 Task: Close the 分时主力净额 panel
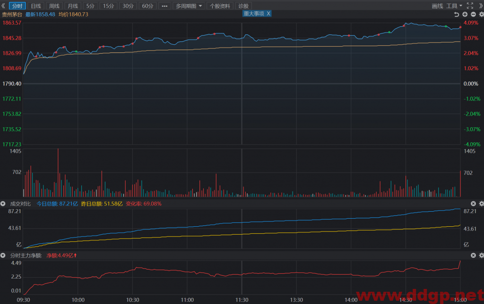(x=473, y=255)
